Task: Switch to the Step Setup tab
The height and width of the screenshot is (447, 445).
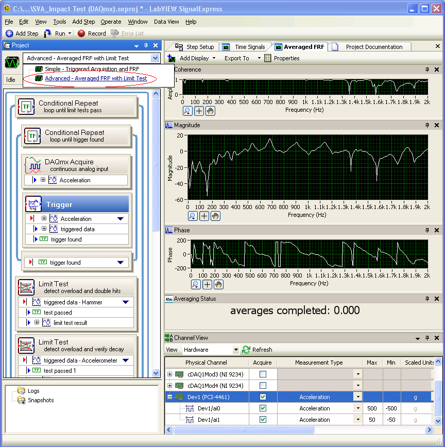Action: [194, 47]
